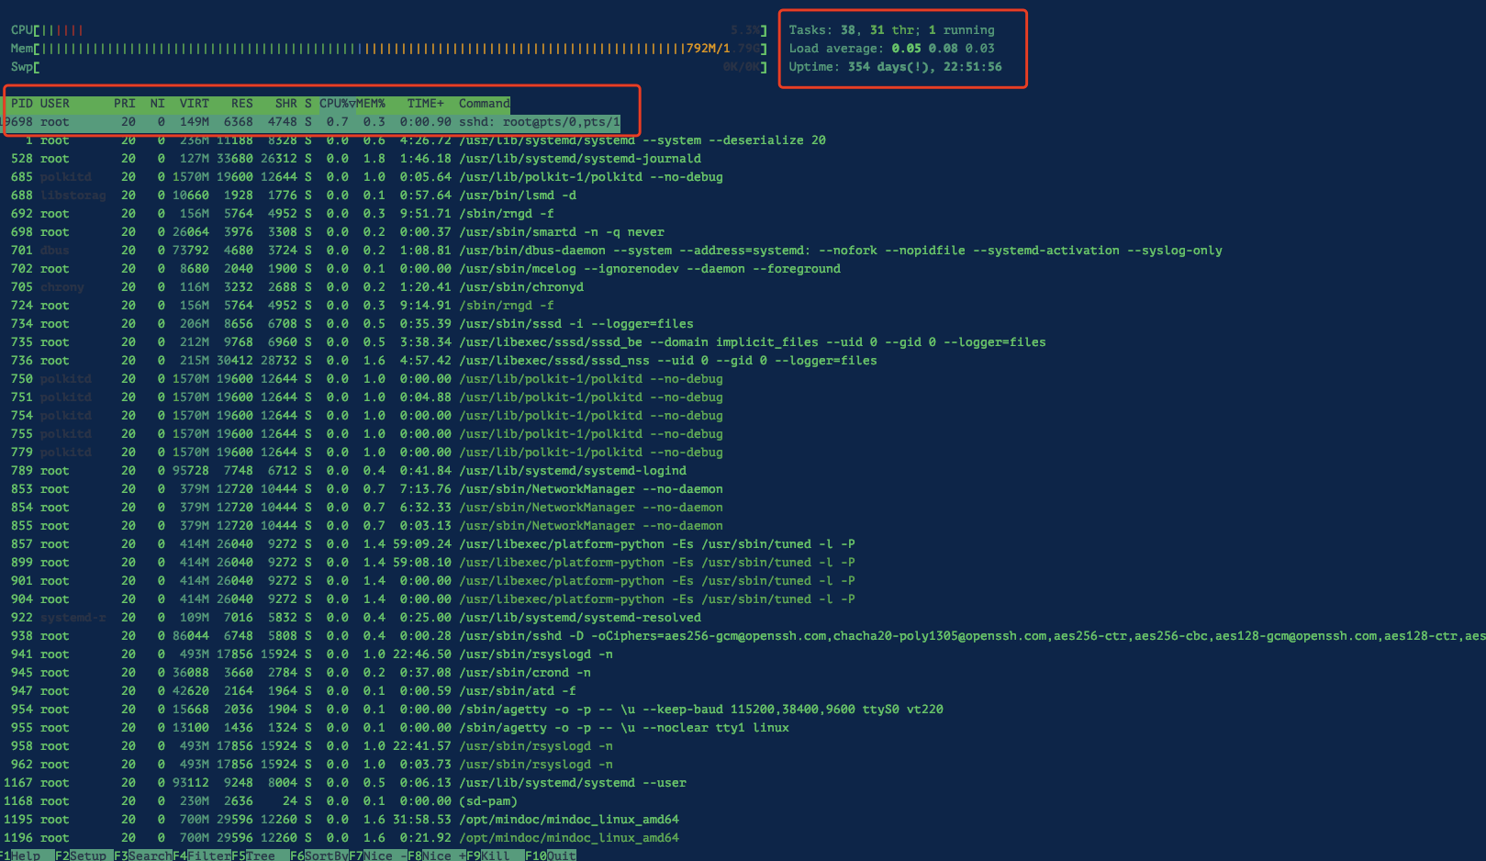
Task: Select highlighted sshd: root@pts/0 process row
Action: pyautogui.click(x=312, y=122)
